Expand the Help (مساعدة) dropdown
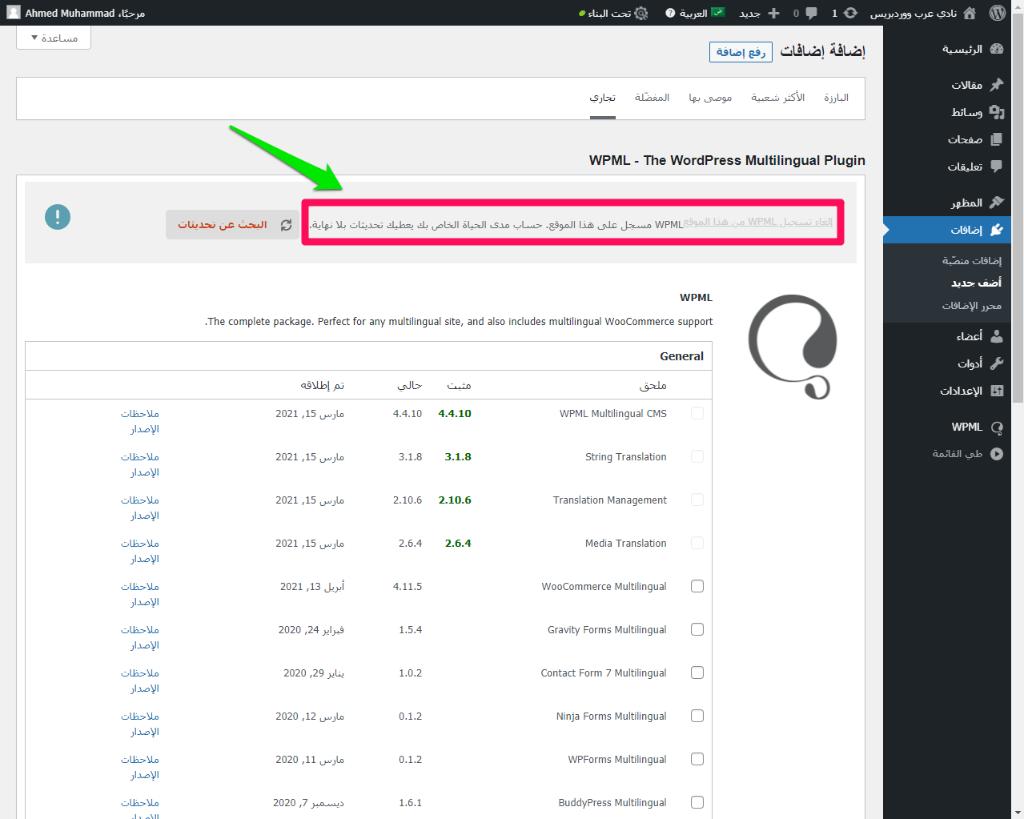 click(x=54, y=38)
